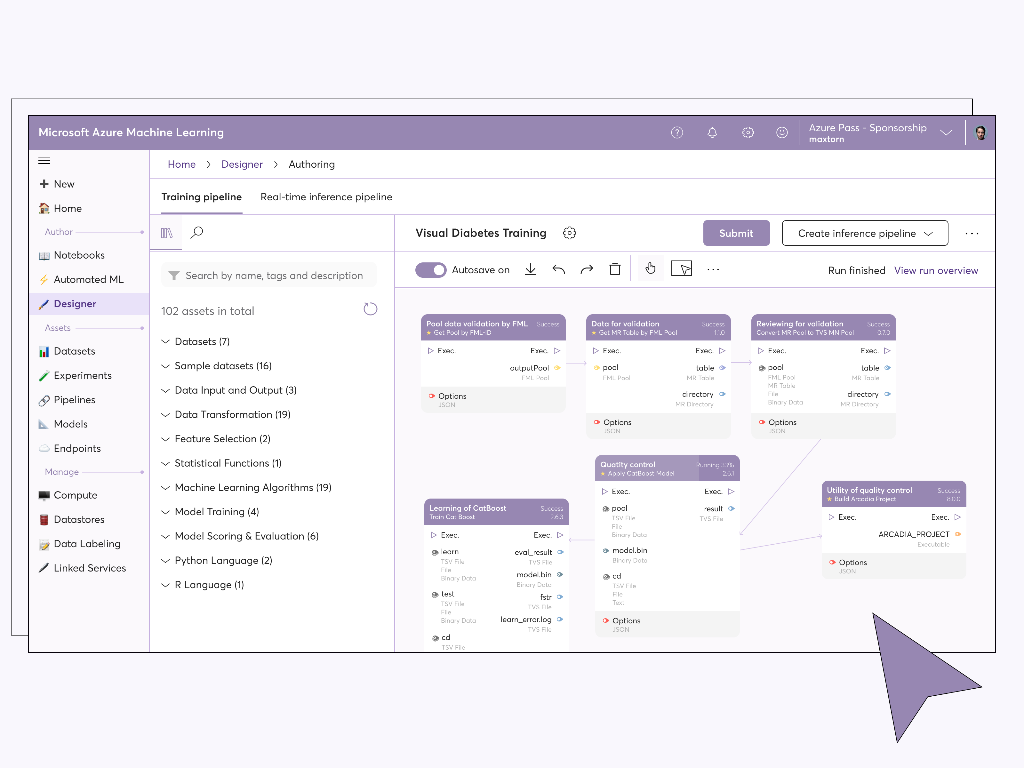Open the notifications bell icon
This screenshot has width=1024, height=768.
click(x=712, y=133)
